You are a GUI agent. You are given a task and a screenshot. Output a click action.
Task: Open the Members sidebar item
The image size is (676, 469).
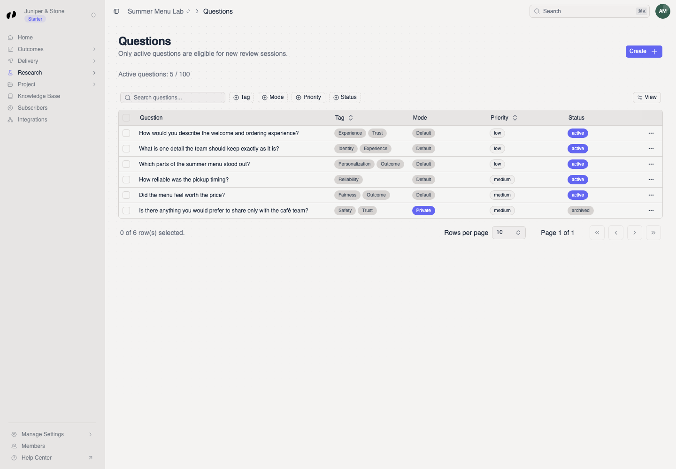pos(52,446)
